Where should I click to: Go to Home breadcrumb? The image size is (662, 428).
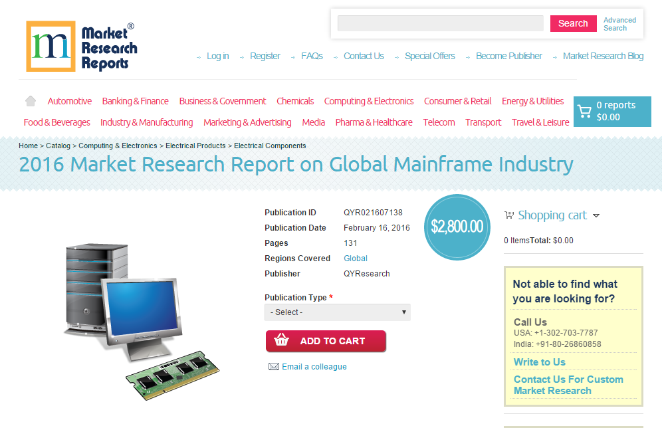(x=29, y=146)
